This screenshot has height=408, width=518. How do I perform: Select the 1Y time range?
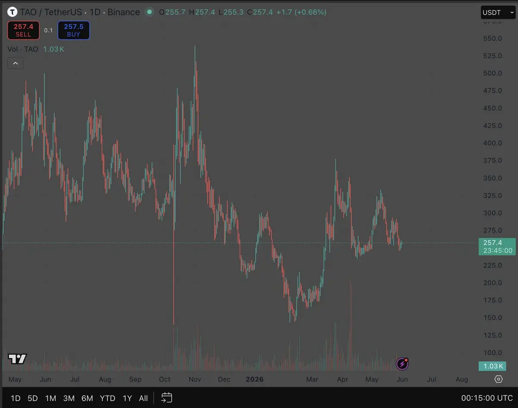(x=127, y=398)
